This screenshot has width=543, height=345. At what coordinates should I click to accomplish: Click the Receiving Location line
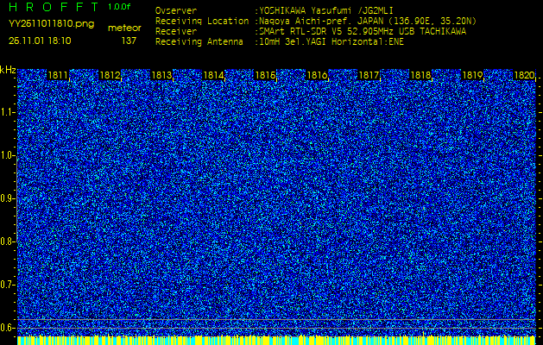(x=316, y=22)
